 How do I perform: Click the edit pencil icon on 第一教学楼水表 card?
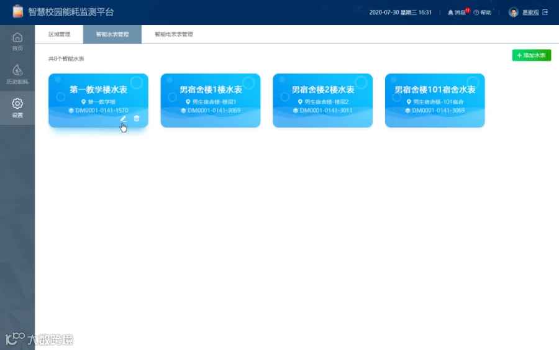[124, 119]
